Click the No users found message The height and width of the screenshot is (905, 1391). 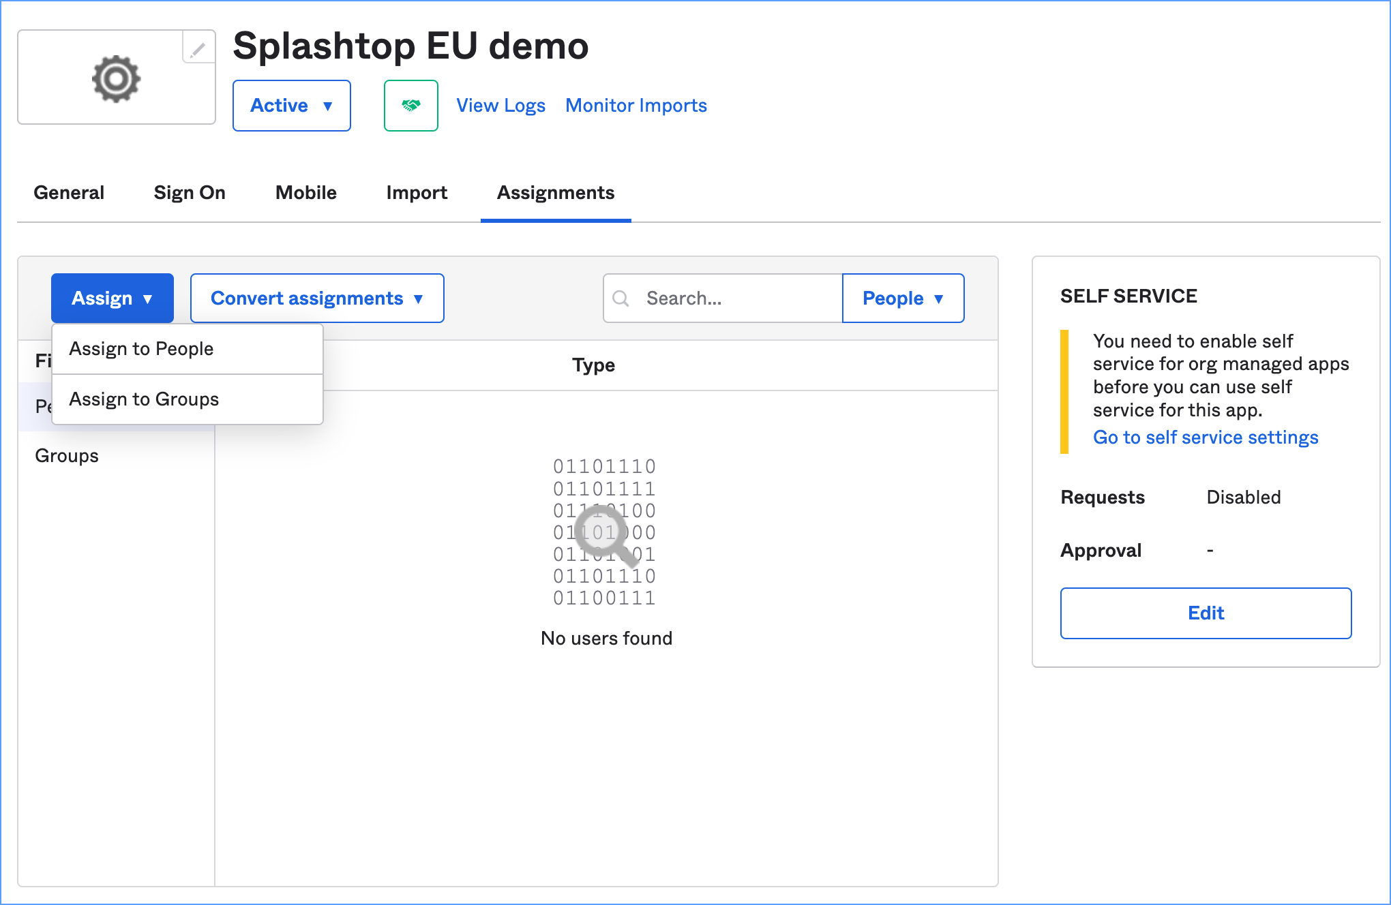606,639
